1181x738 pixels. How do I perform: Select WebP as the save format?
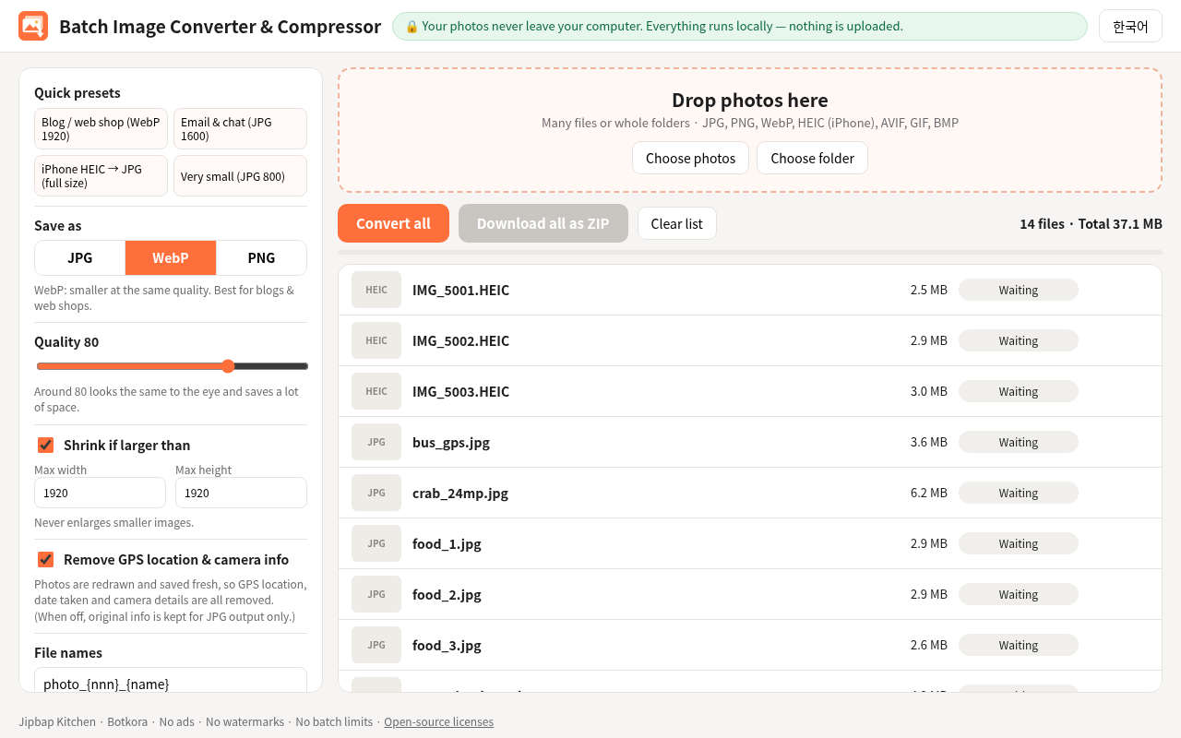pyautogui.click(x=171, y=258)
